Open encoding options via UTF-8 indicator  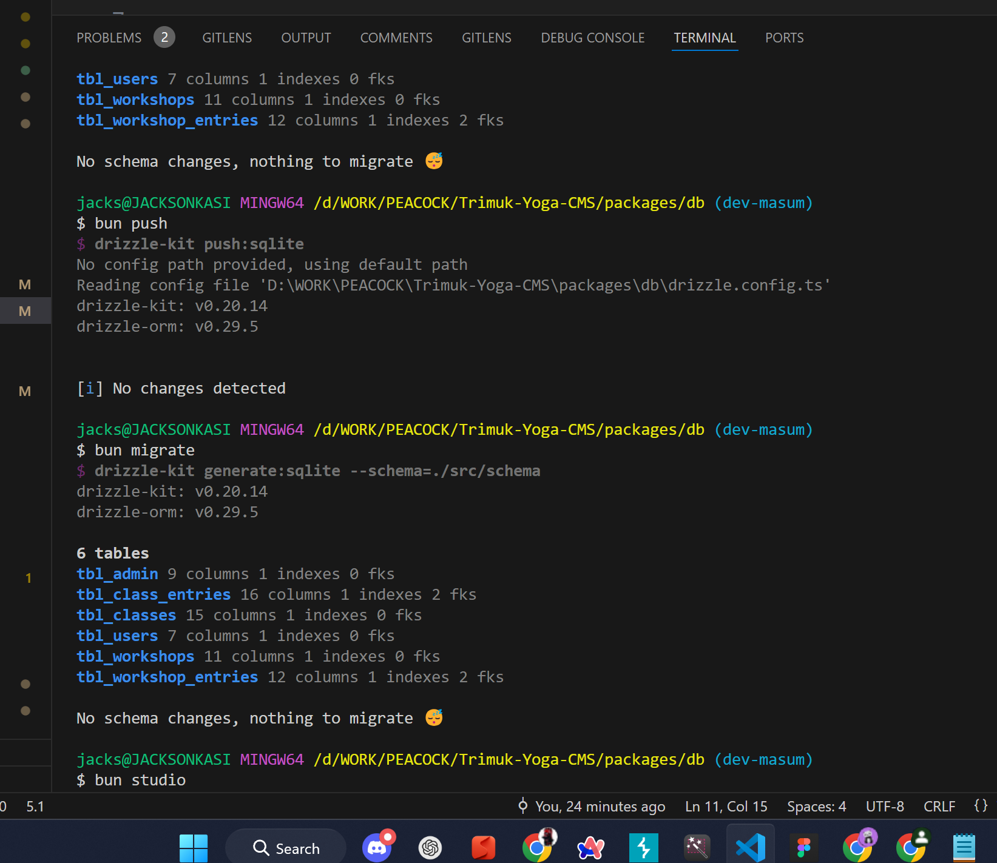click(x=884, y=806)
